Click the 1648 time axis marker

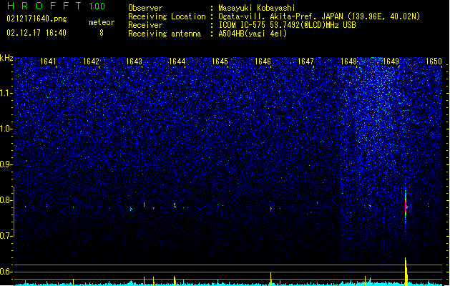click(x=348, y=61)
